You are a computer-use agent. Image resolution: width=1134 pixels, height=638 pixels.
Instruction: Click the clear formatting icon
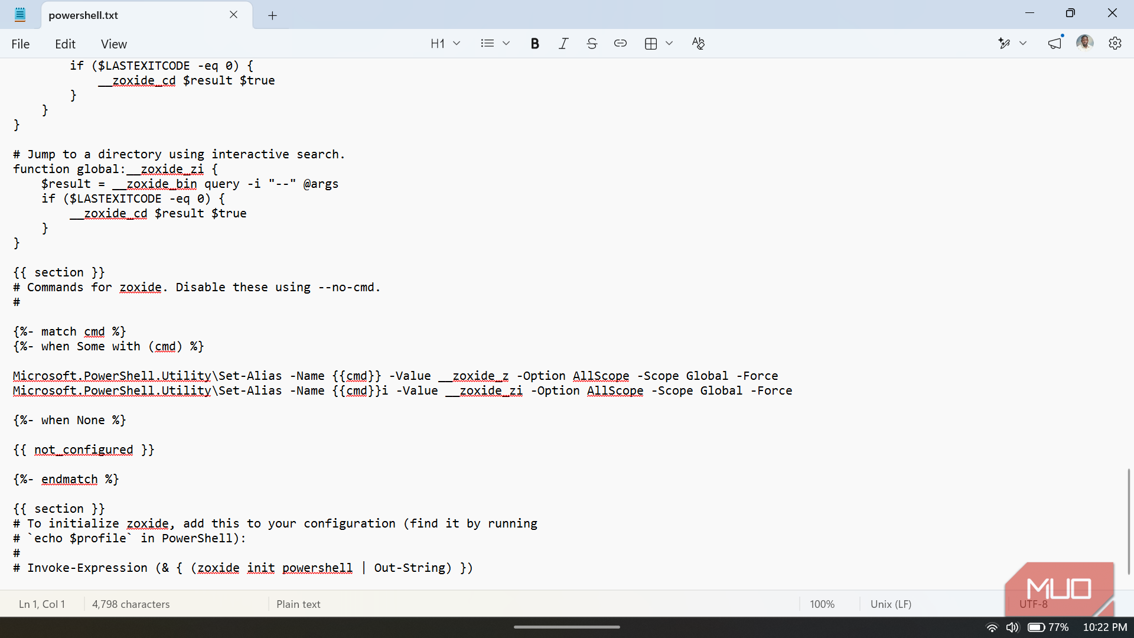[698, 44]
